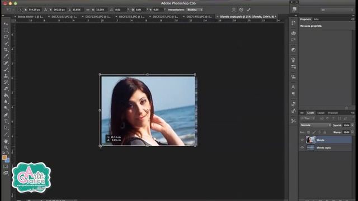Open Opacità slider dropdown arrow

352,125
